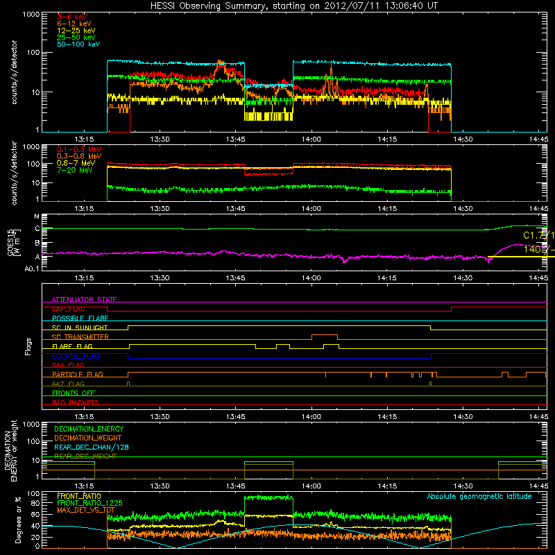
Task: Select the ATTENUATOR_STATE flag label
Action: click(84, 300)
